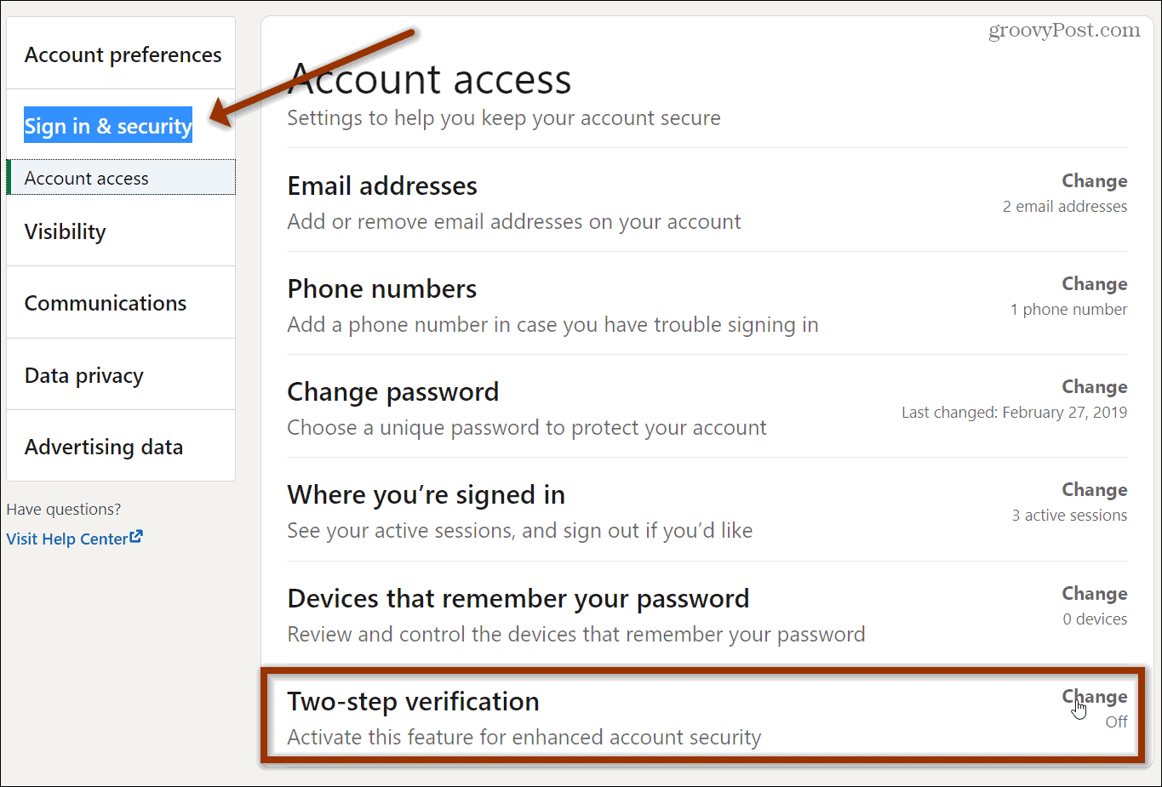The image size is (1162, 787).
Task: Expand Where you're signed in heading
Action: (x=426, y=495)
